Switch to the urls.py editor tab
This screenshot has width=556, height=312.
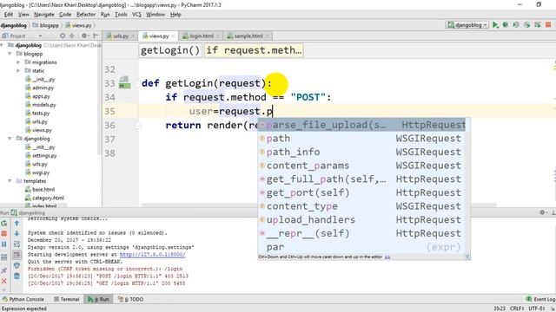(x=120, y=36)
